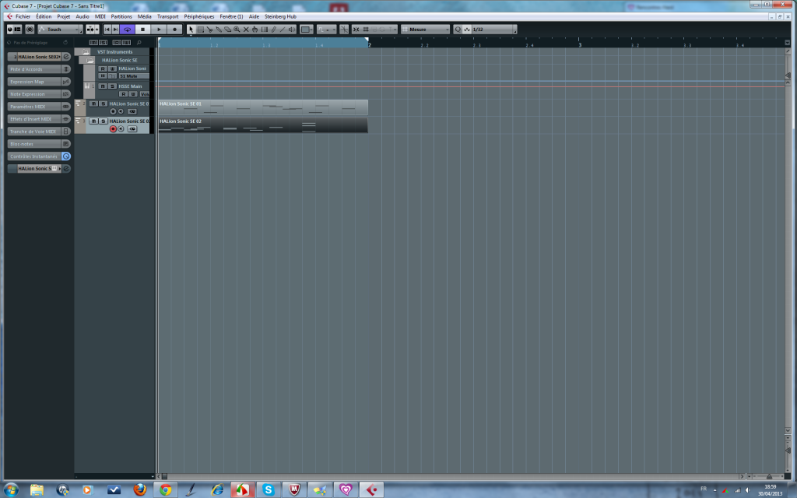The height and width of the screenshot is (498, 797).
Task: Solo track 3 HALion Sonic SE 02
Action: click(x=104, y=121)
